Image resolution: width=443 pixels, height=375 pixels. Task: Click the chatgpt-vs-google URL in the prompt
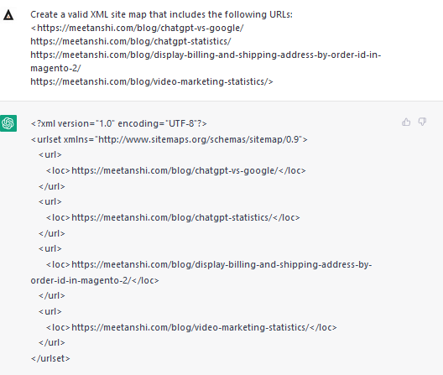(140, 28)
